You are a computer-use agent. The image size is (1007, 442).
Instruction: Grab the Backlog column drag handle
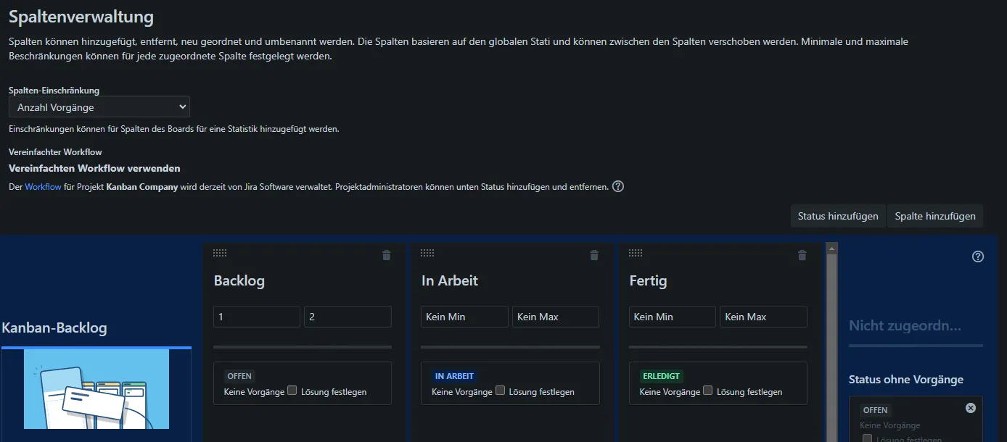220,253
